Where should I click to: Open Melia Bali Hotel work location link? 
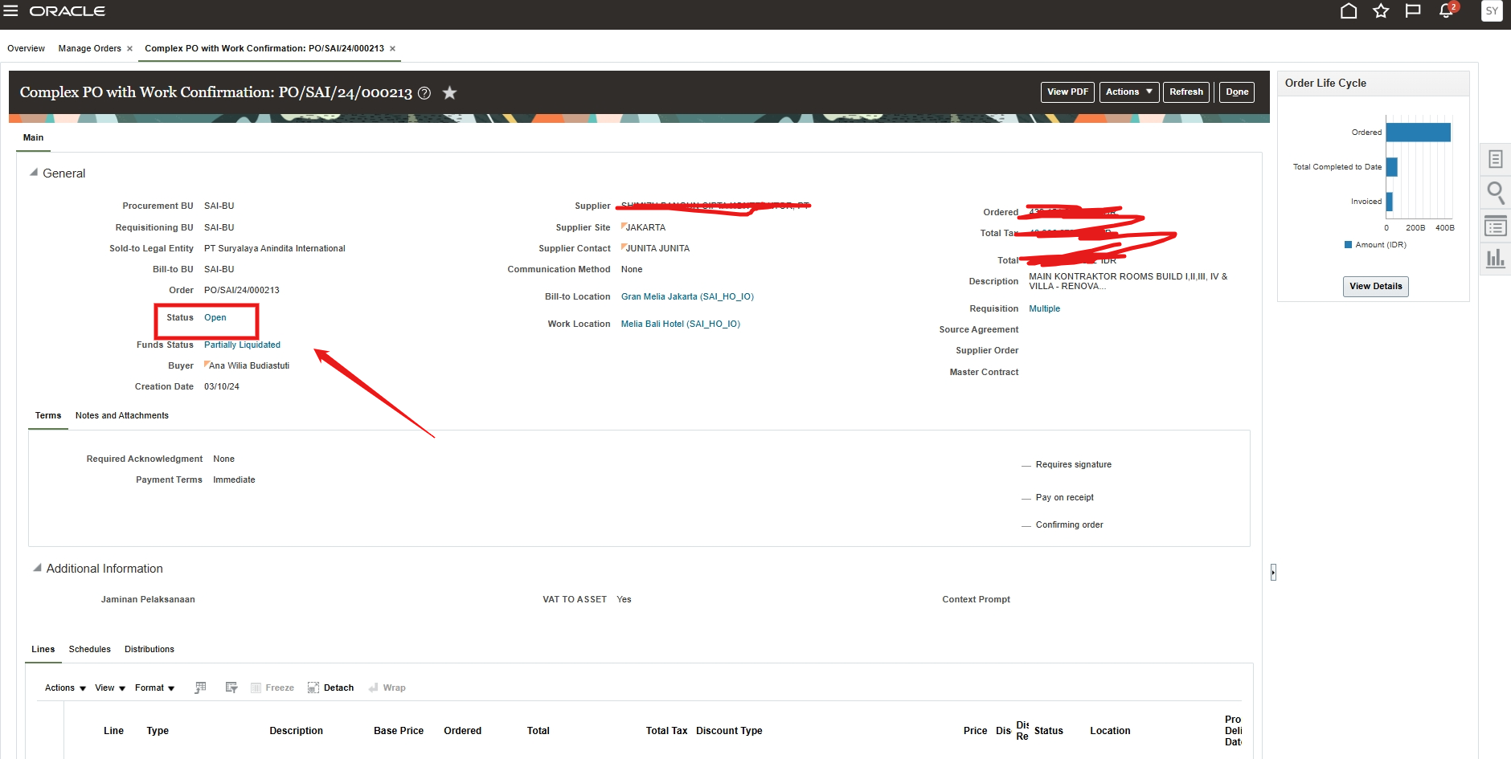click(x=681, y=324)
